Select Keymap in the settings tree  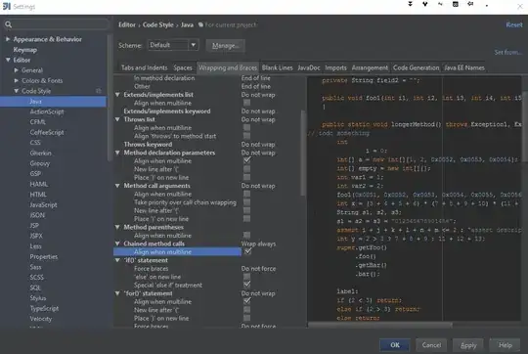pos(24,50)
